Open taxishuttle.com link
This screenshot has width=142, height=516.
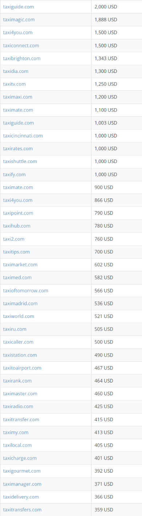click(x=20, y=161)
